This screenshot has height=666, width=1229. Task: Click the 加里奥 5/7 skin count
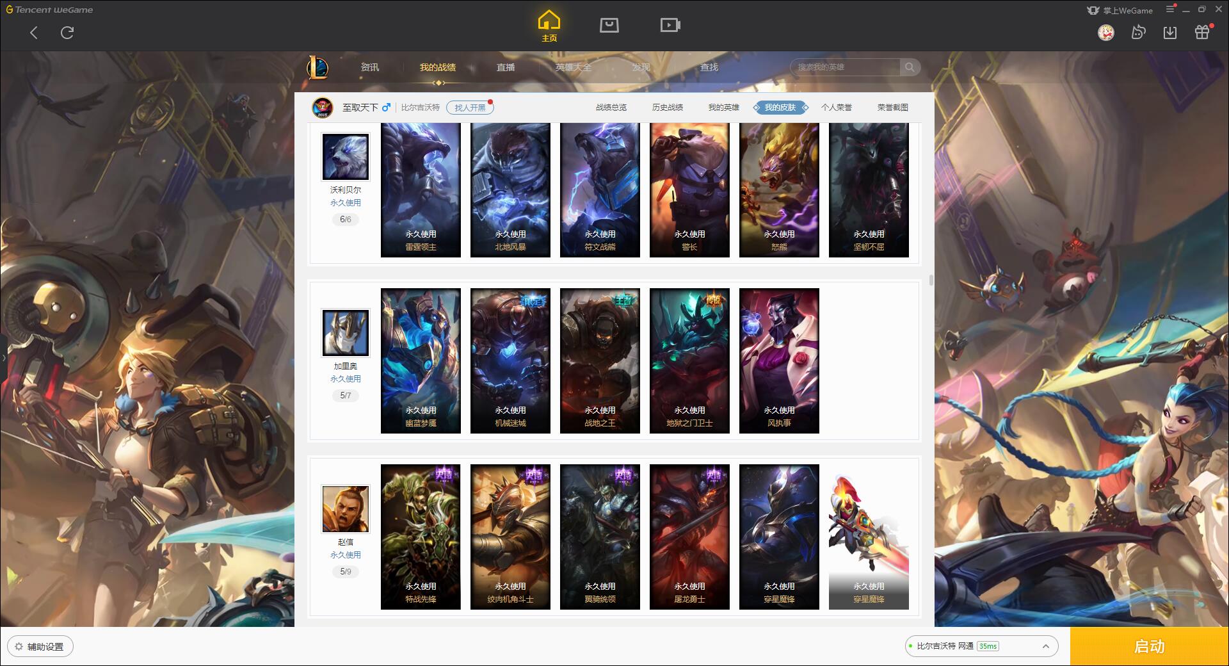[346, 396]
